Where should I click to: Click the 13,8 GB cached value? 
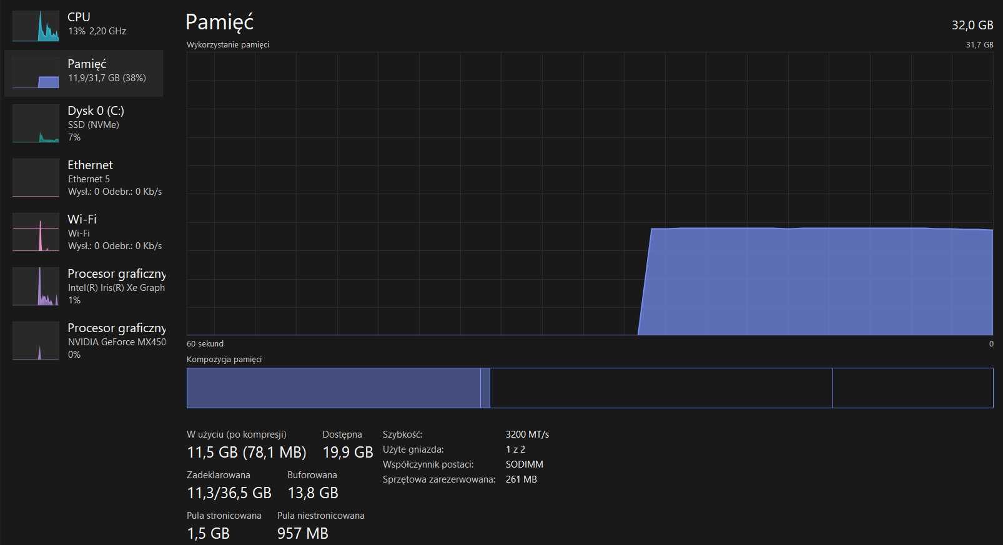coord(313,493)
